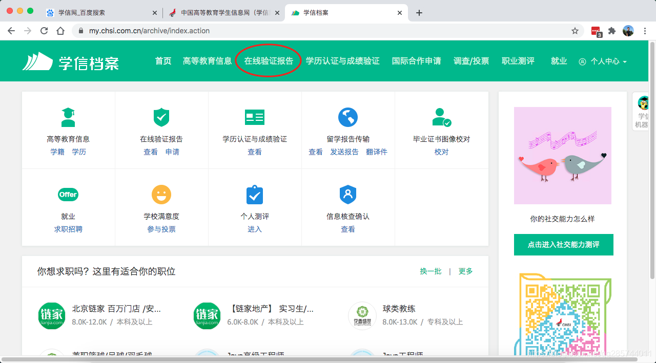Click the 学籍 link
Image resolution: width=656 pixels, height=363 pixels.
click(57, 152)
